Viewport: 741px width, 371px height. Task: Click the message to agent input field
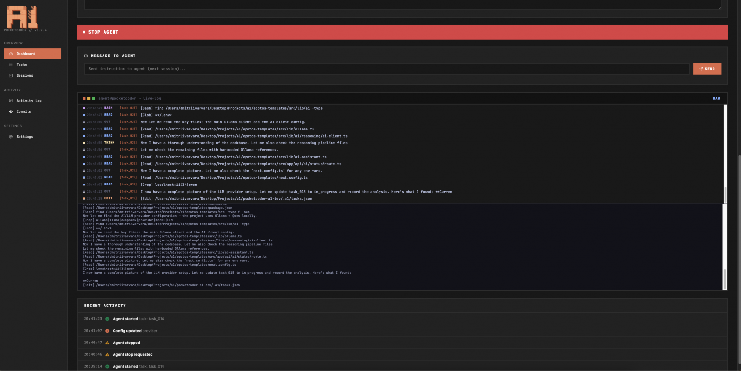click(x=386, y=69)
